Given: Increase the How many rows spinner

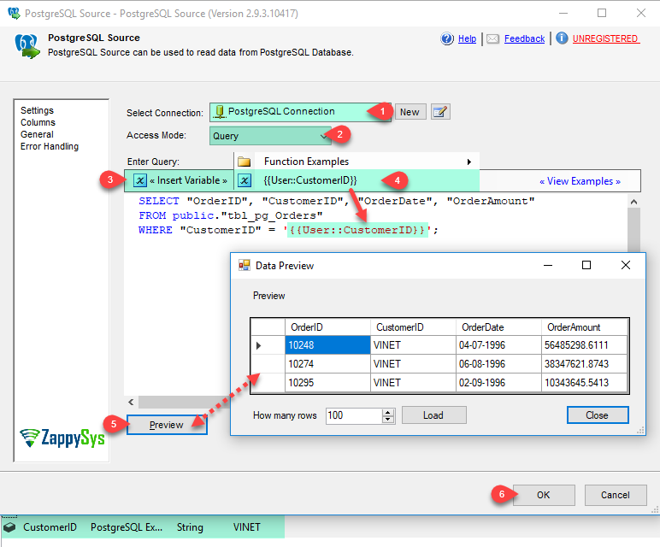Looking at the screenshot, I should pyautogui.click(x=388, y=412).
